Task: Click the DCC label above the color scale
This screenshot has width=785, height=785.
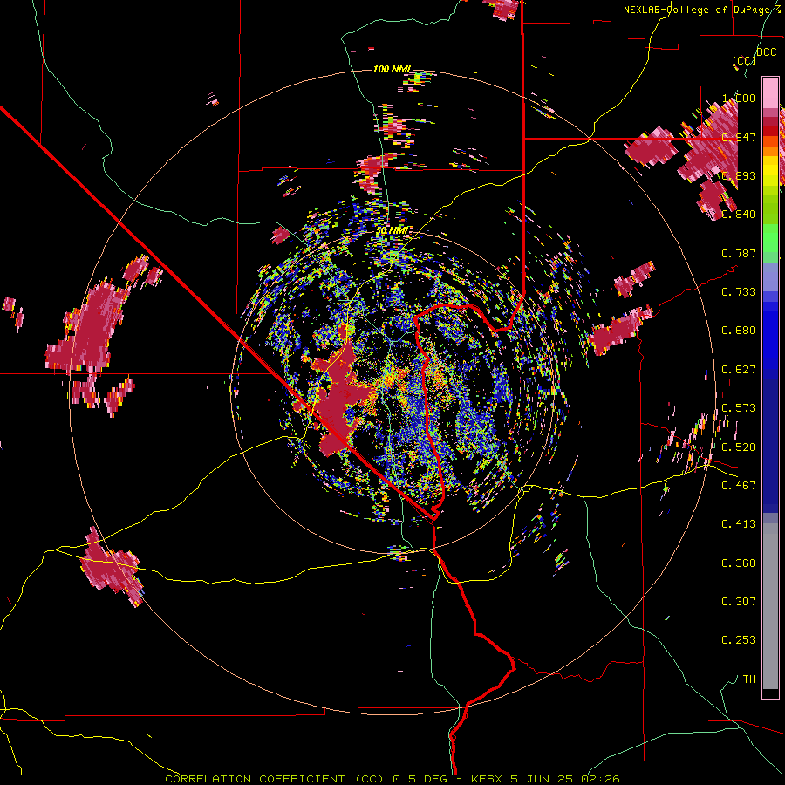Action: click(766, 52)
